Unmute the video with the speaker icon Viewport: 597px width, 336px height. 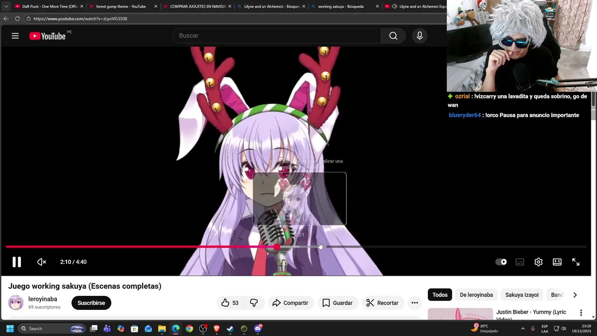[x=42, y=262]
